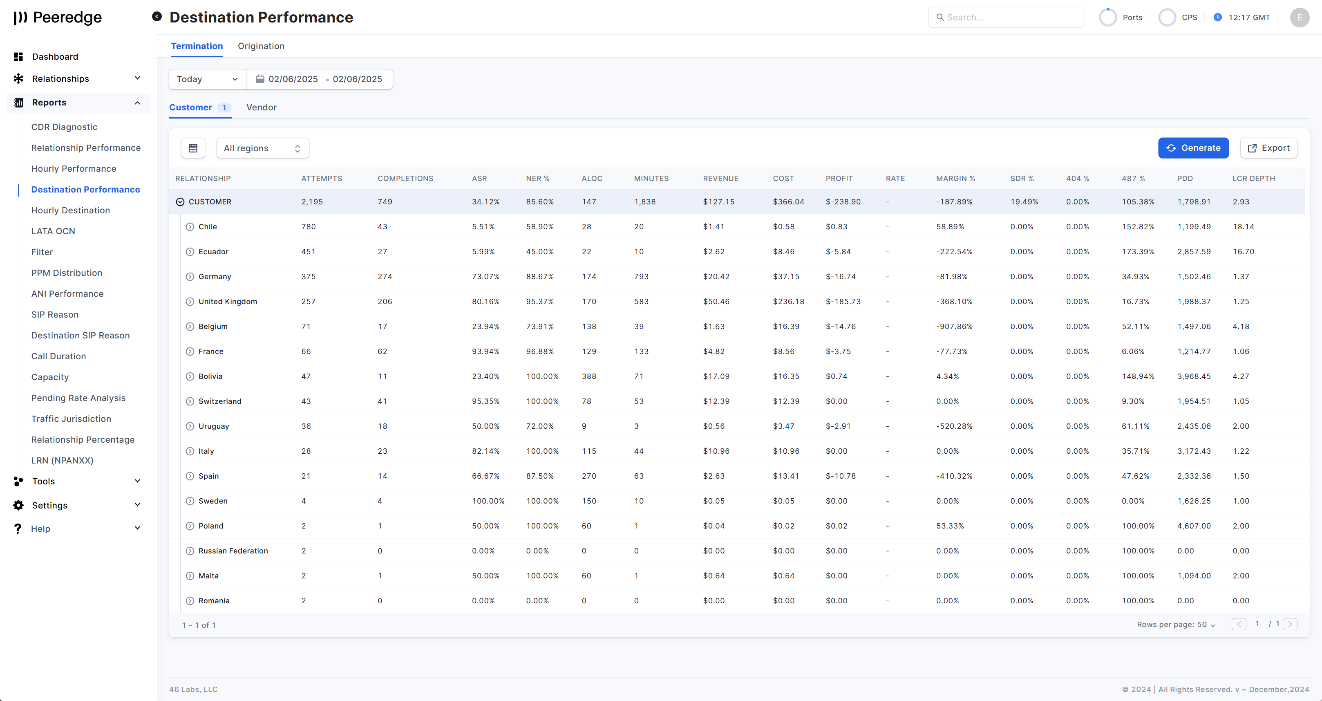The image size is (1322, 701).
Task: Click the Generate button
Action: (1193, 148)
